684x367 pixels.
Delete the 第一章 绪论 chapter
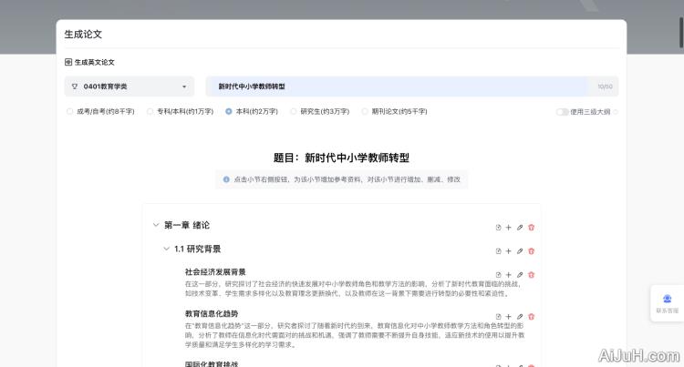coord(531,228)
